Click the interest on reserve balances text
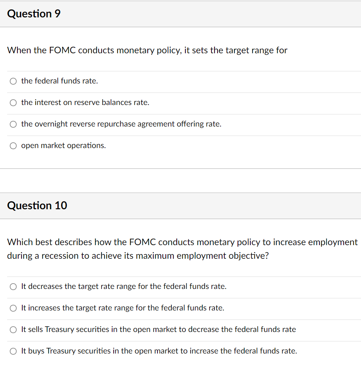361x369 pixels. pyautogui.click(x=85, y=102)
